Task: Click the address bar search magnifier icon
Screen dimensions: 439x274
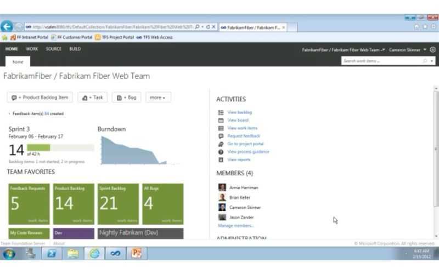Action: point(197,27)
